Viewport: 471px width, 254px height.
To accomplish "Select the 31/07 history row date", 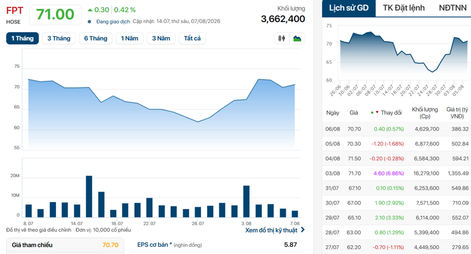I will coord(332,188).
